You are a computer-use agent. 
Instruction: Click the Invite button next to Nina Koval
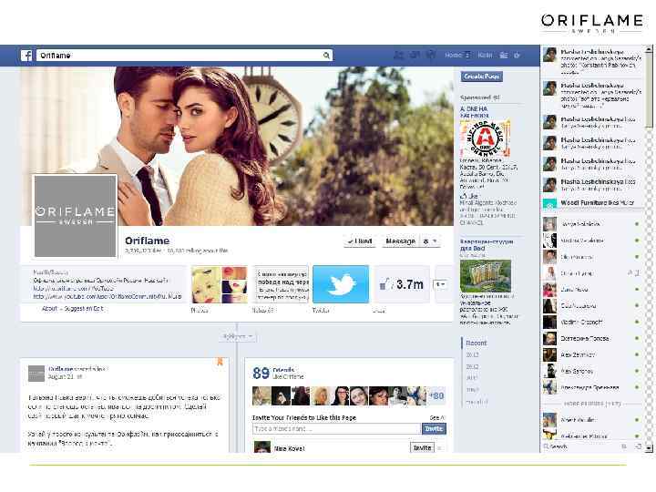click(422, 447)
